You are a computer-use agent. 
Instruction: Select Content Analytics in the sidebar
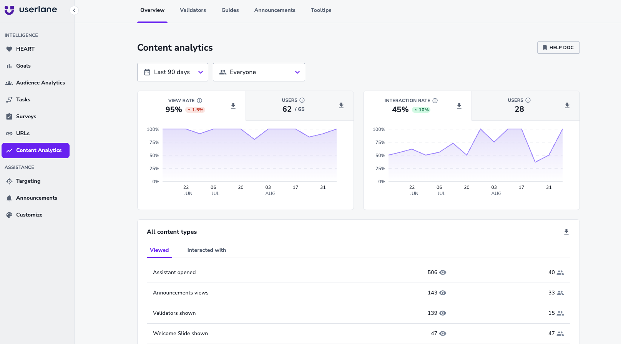pyautogui.click(x=35, y=150)
